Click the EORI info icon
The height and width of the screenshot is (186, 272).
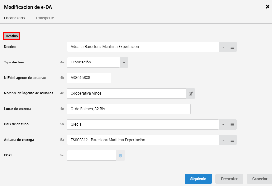point(120,156)
